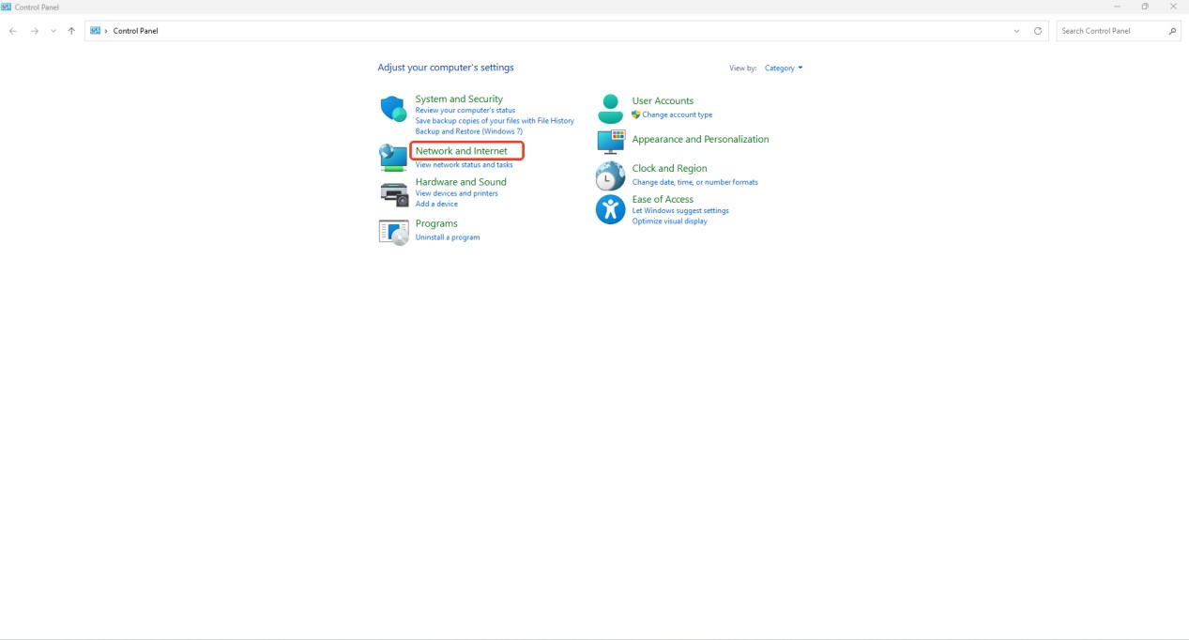Screen dimensions: 1189x640
Task: Click the System and Security shield icon
Action: tap(393, 109)
